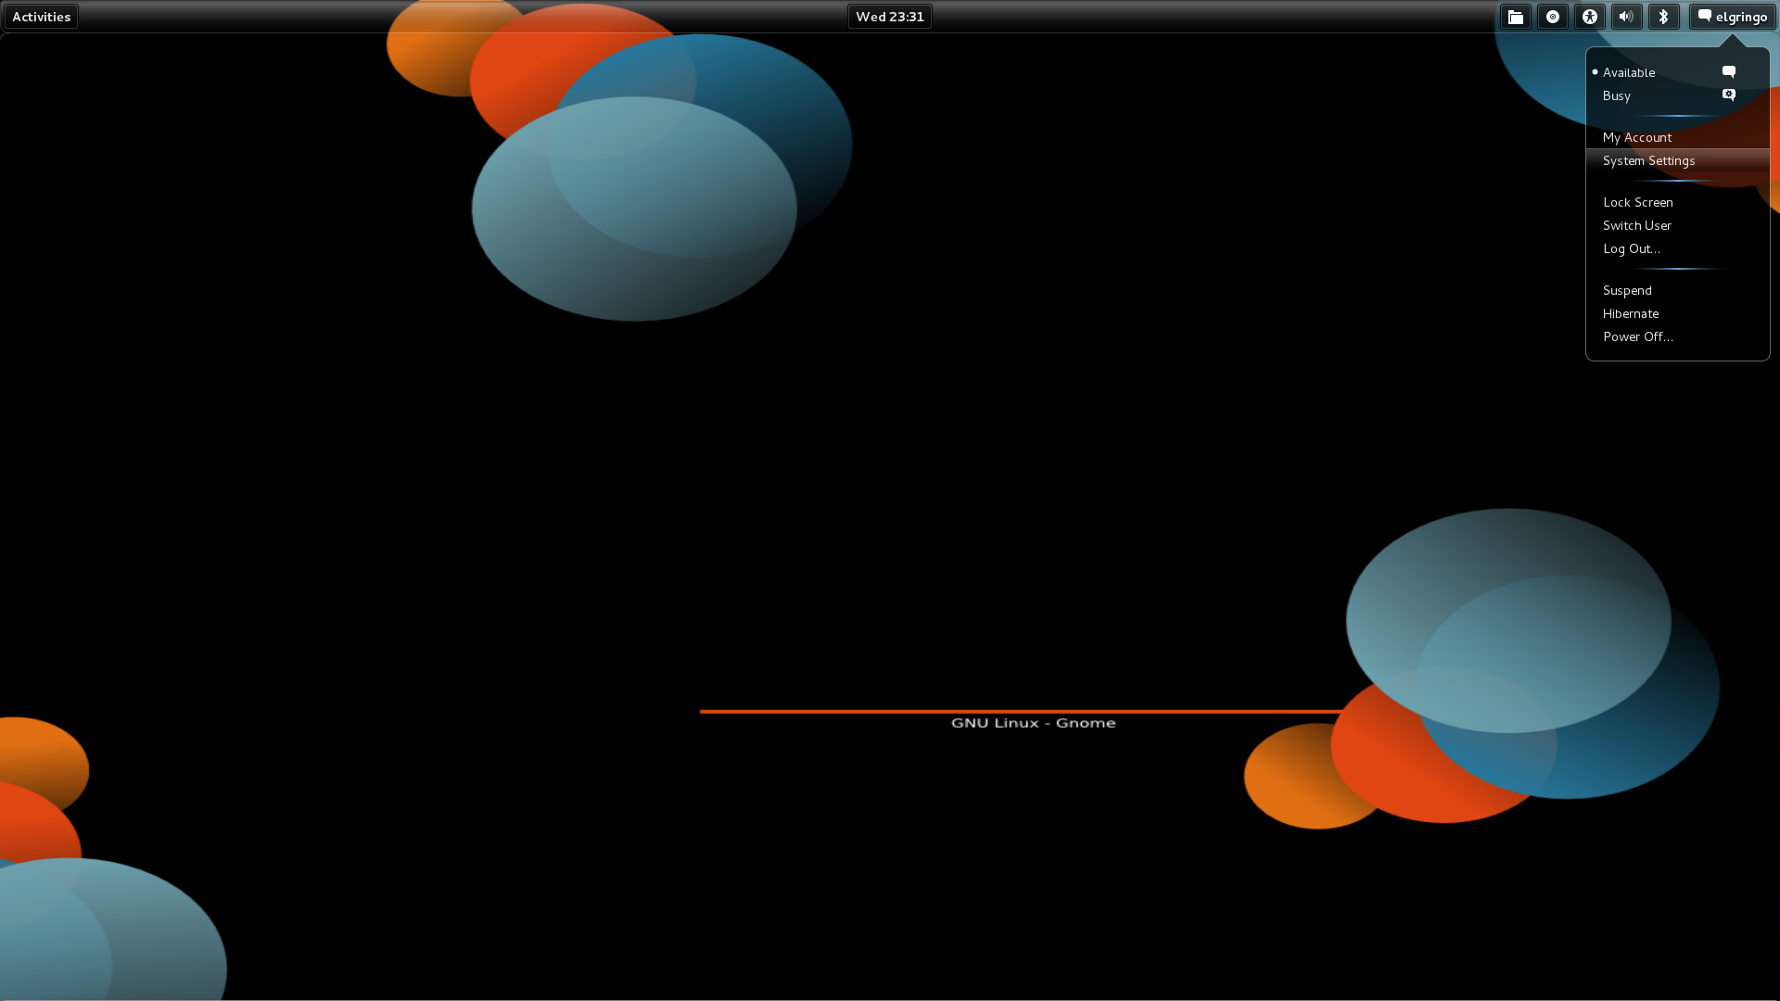This screenshot has height=1001, width=1780.
Task: Open System Settings from user menu
Action: click(x=1677, y=160)
